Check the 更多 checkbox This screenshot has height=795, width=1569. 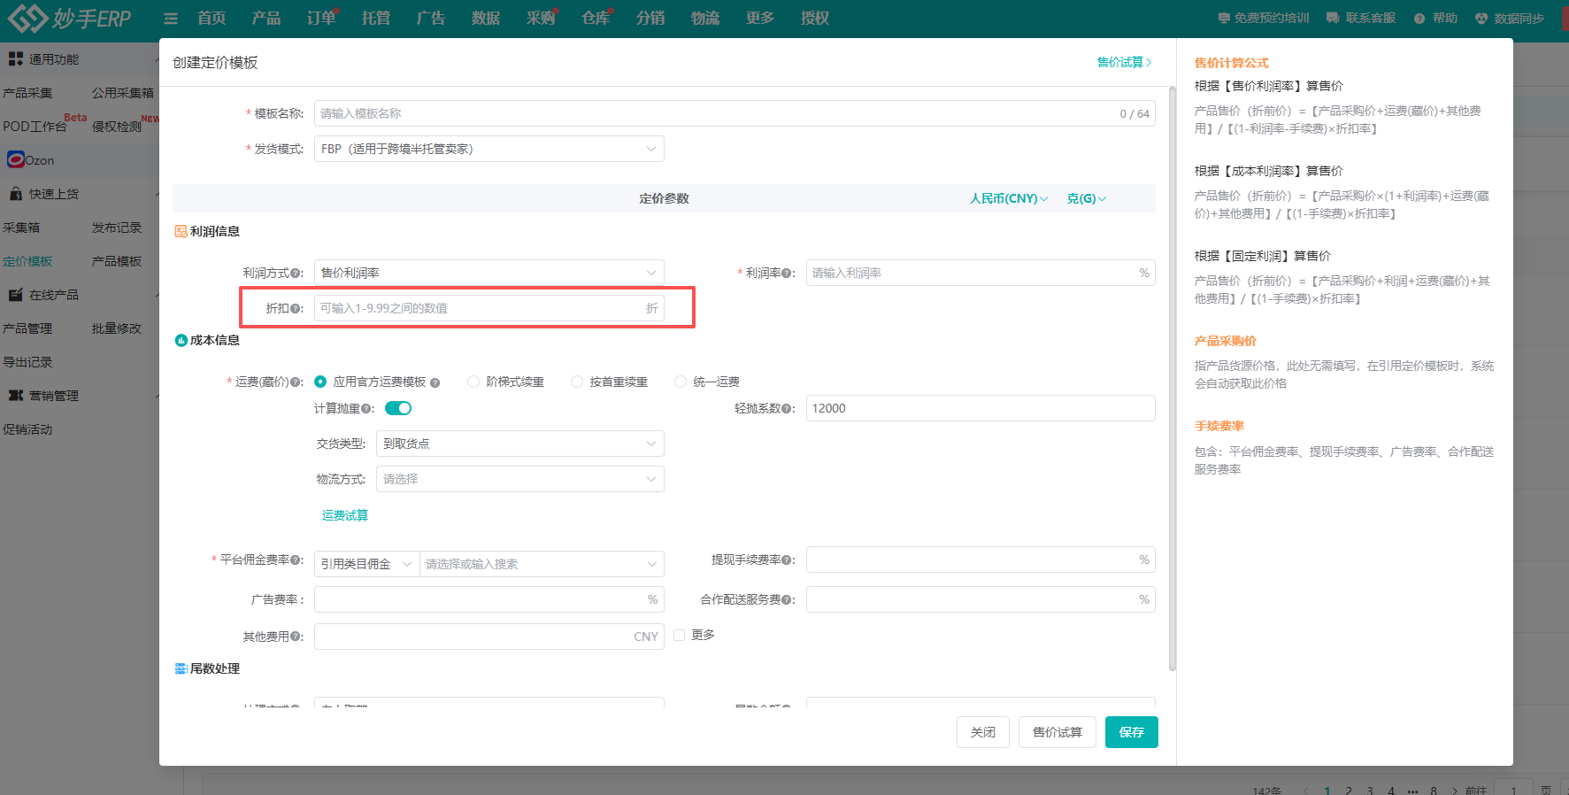coord(680,635)
